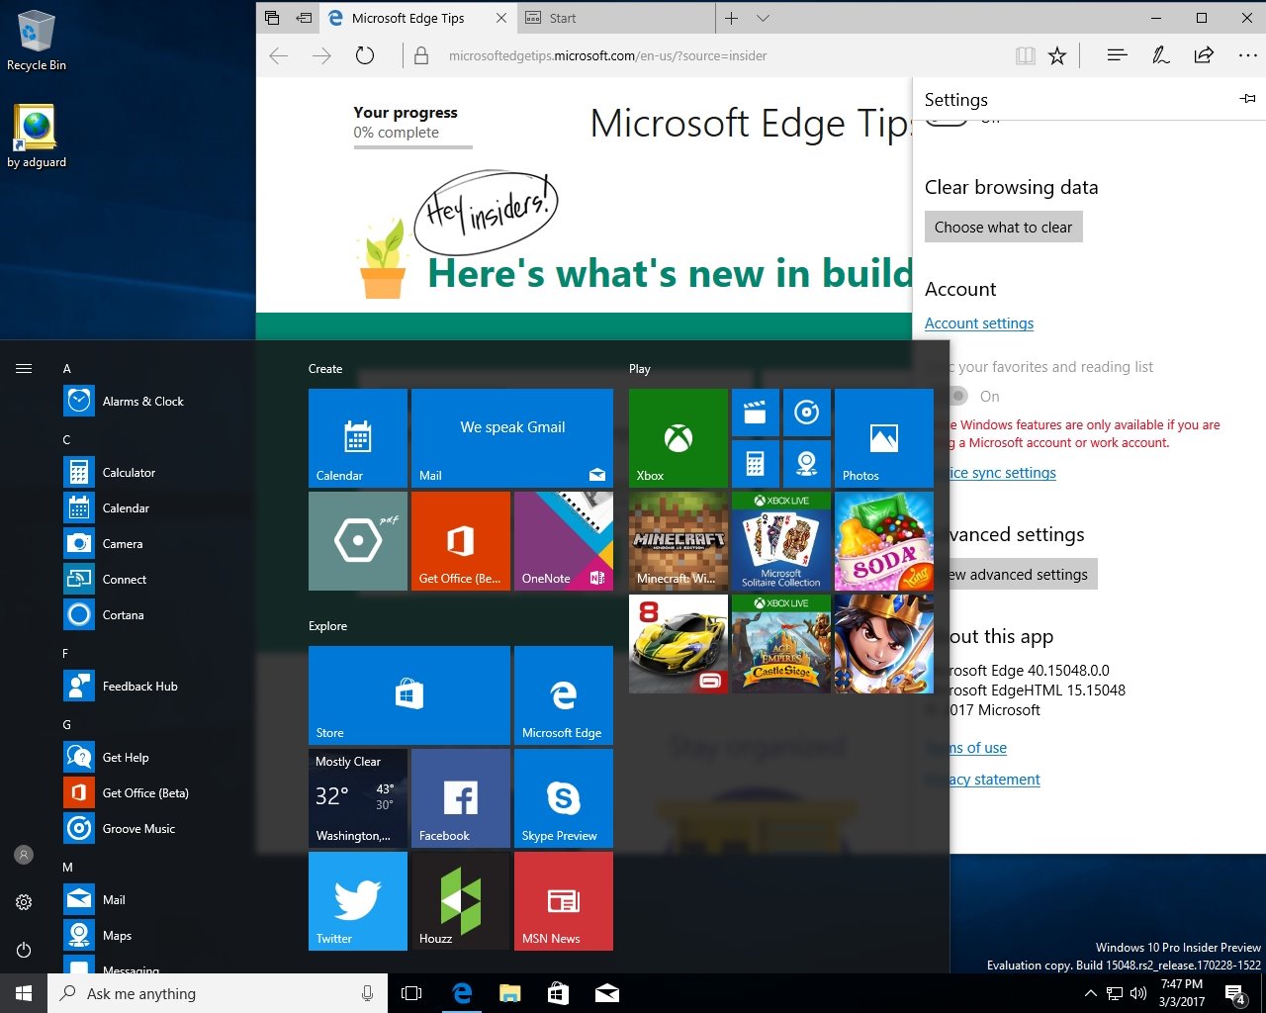This screenshot has width=1266, height=1013.
Task: Open the Minecraft tile
Action: click(678, 541)
